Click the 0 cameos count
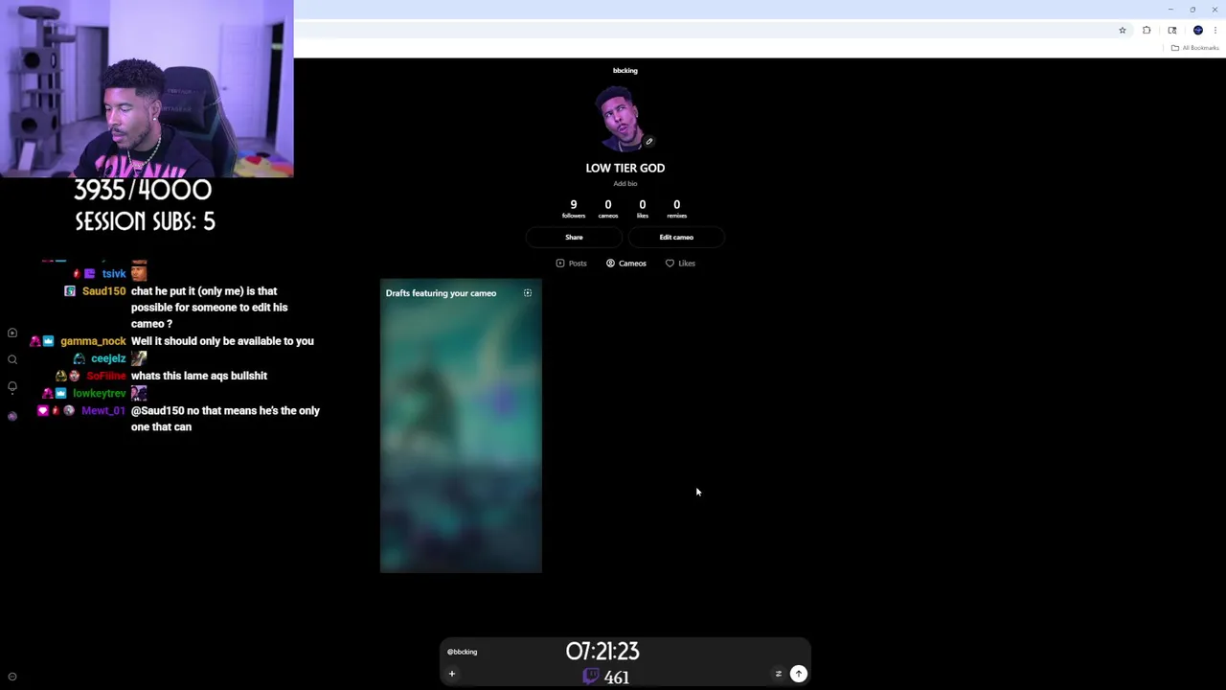This screenshot has width=1226, height=690. point(607,208)
